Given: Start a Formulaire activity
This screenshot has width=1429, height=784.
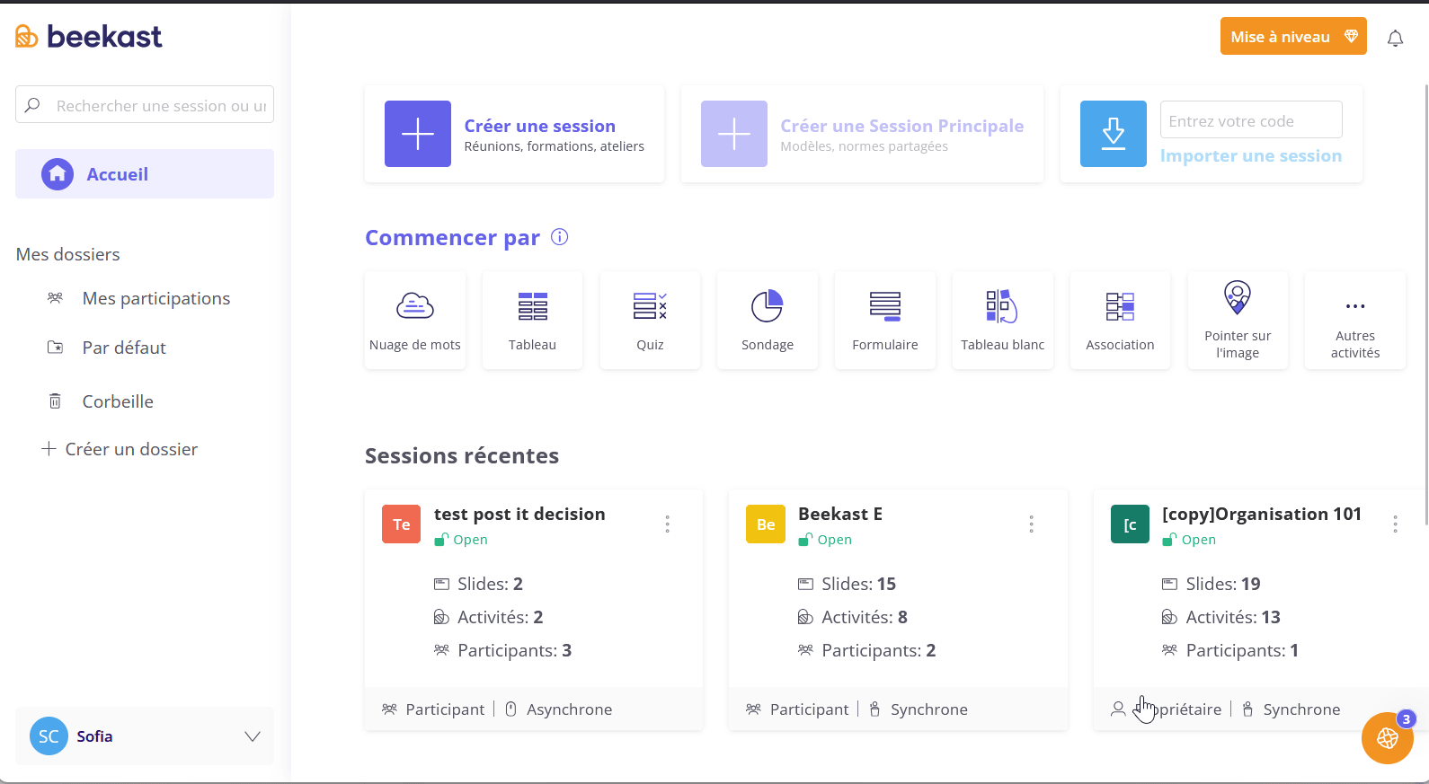Looking at the screenshot, I should [885, 321].
